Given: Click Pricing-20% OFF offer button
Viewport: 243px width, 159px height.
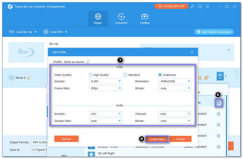Looking at the screenshot, I should (171, 6).
